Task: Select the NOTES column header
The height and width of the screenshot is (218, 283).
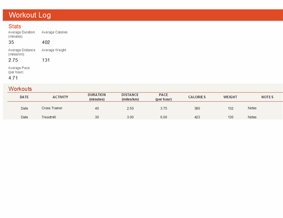Action: (x=267, y=97)
